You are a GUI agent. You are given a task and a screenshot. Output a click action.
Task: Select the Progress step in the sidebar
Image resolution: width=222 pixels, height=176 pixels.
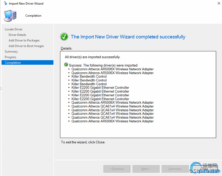pyautogui.click(x=10, y=57)
